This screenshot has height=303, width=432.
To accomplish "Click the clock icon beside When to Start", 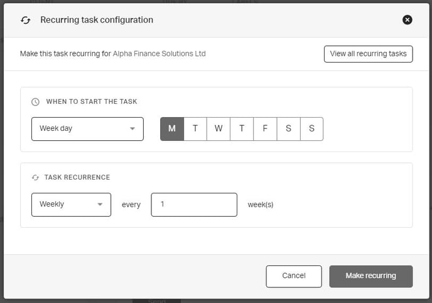I will click(35, 101).
